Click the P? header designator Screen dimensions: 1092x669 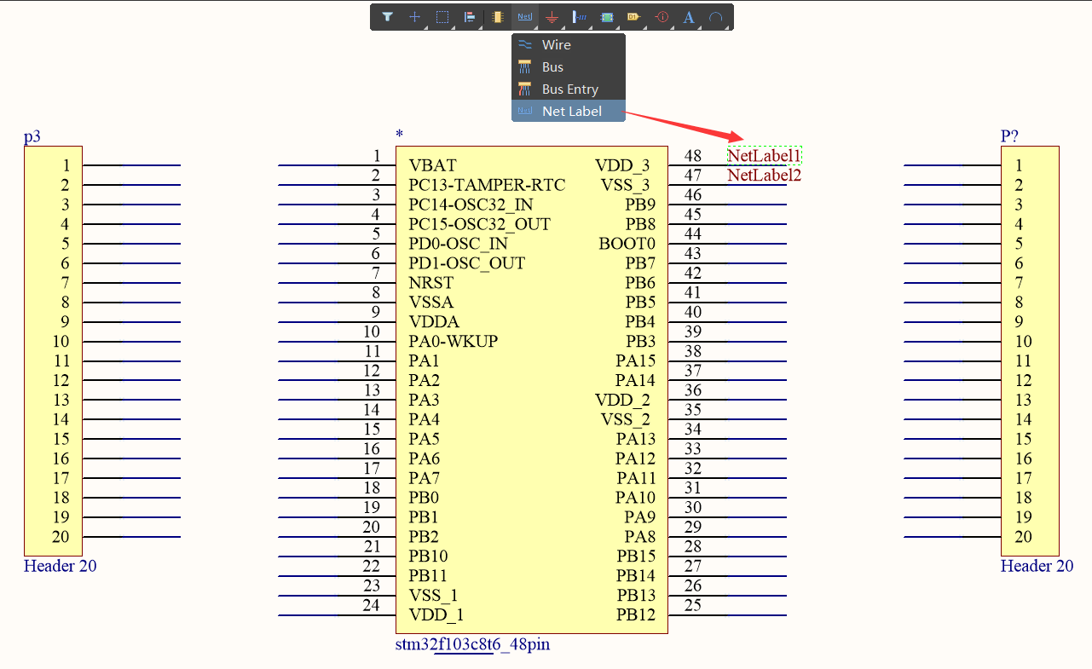pyautogui.click(x=1010, y=136)
